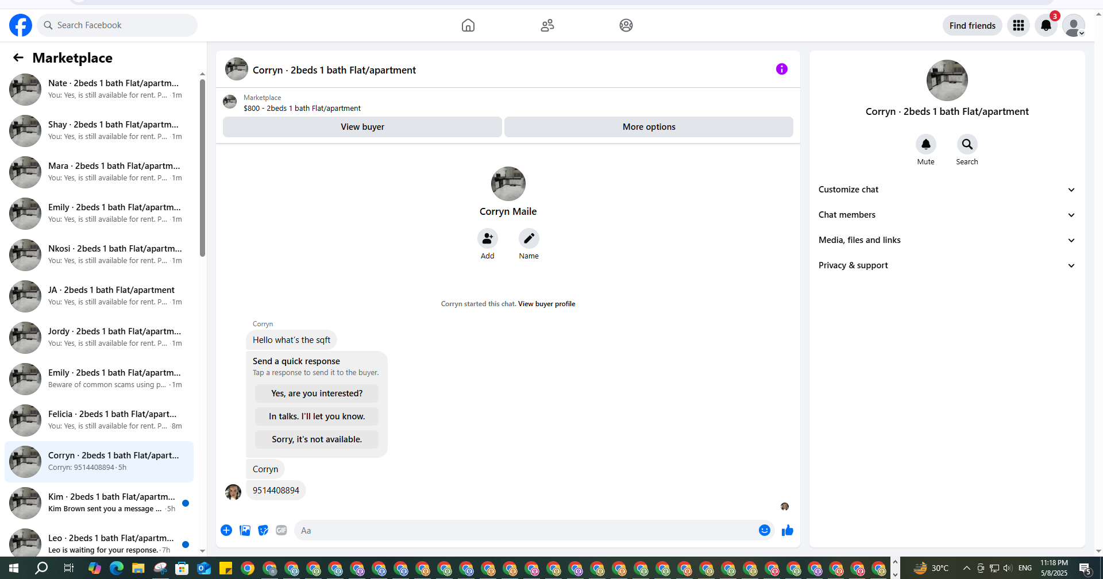
Task: Search in conversation using the magnifier icon
Action: [967, 144]
